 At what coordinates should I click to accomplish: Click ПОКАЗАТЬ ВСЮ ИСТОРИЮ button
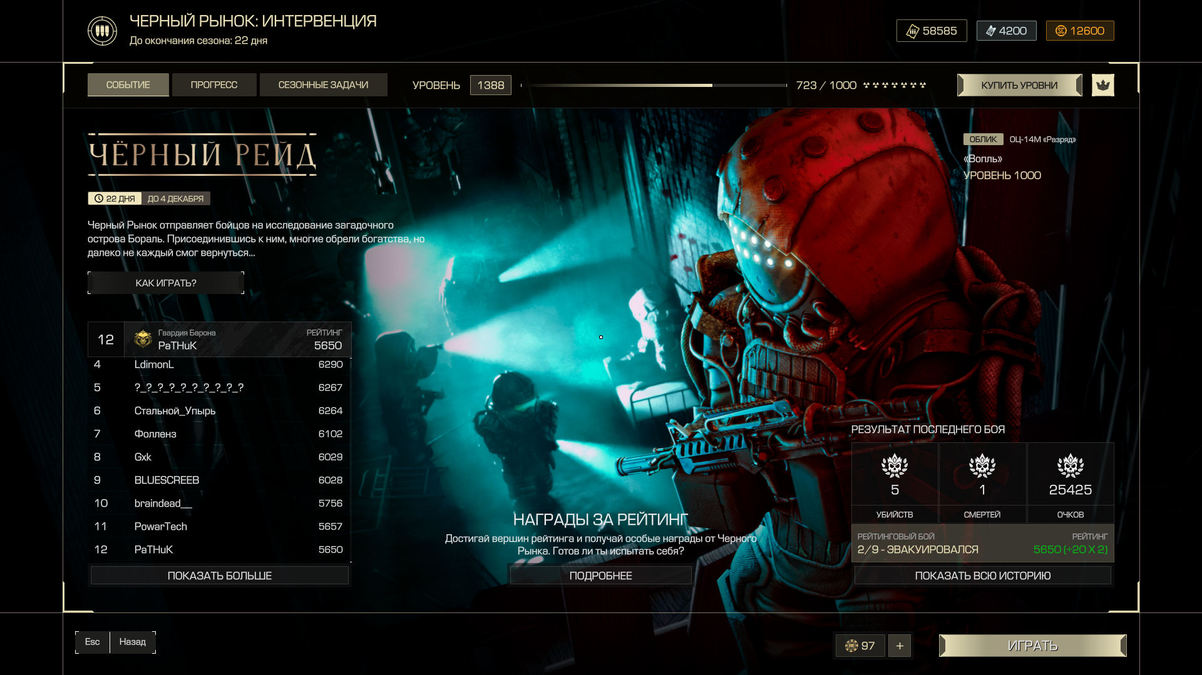coord(983,576)
